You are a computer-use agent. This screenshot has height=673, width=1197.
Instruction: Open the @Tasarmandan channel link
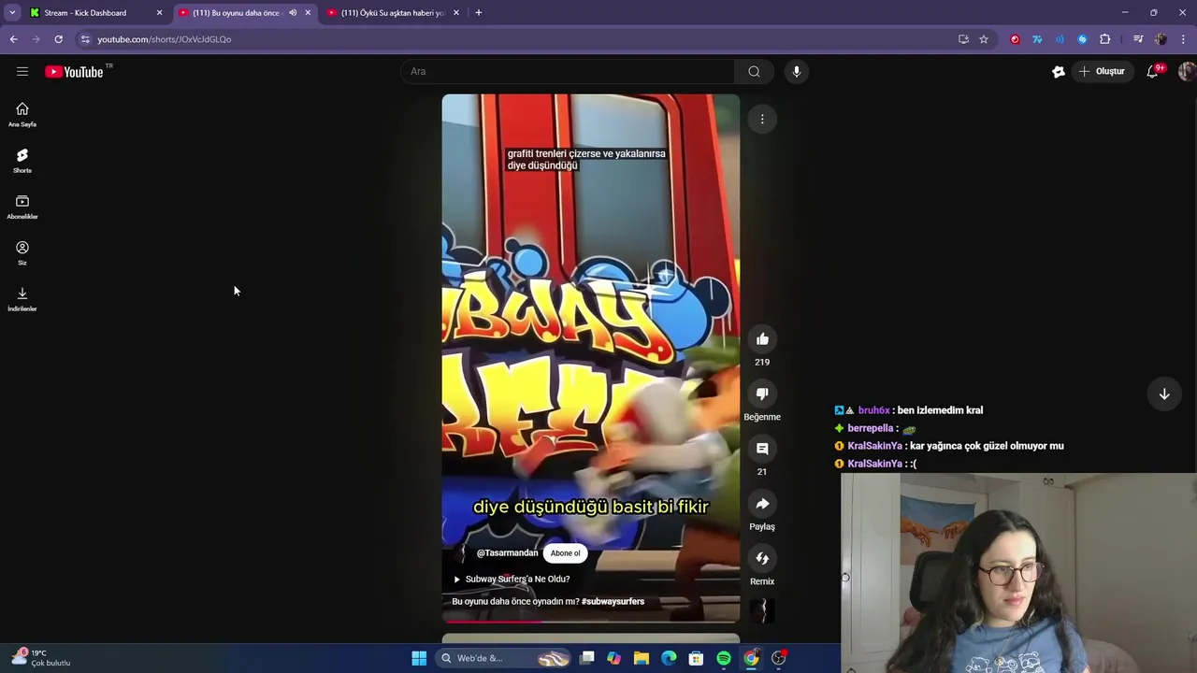pos(507,553)
